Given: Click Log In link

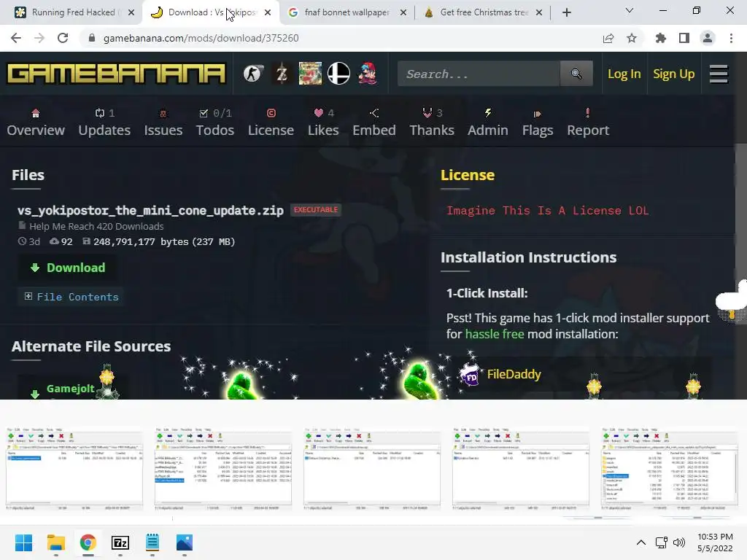Looking at the screenshot, I should tap(624, 74).
